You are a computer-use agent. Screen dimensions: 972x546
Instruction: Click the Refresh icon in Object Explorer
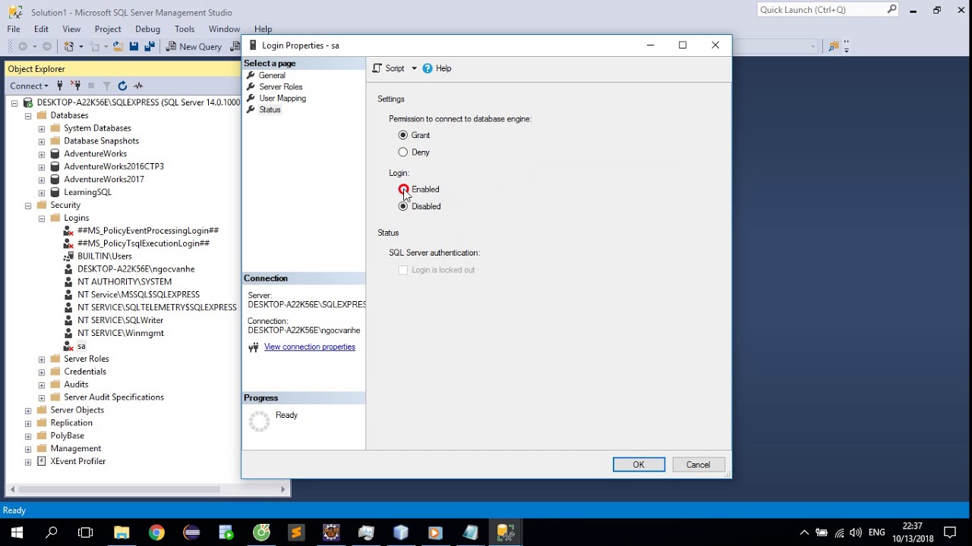tap(121, 86)
